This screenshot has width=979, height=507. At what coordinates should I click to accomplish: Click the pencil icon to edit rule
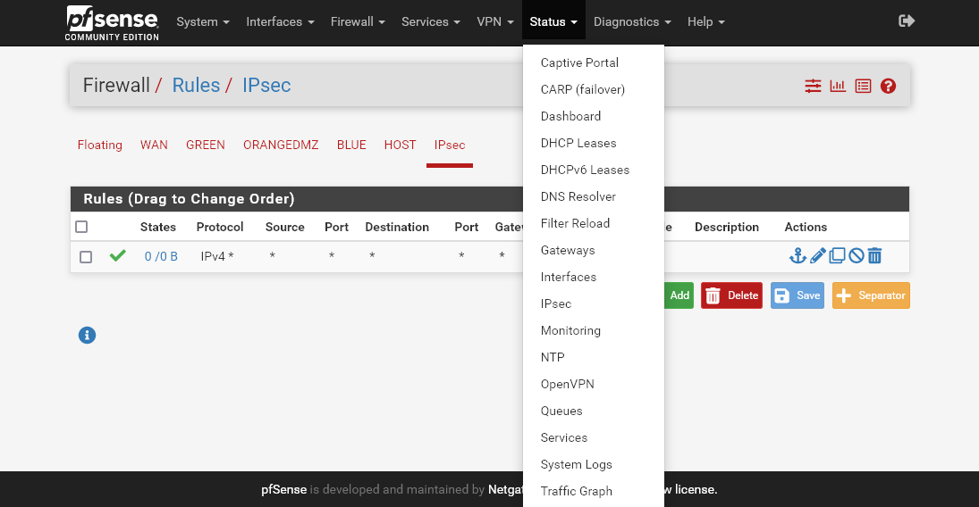tap(818, 255)
